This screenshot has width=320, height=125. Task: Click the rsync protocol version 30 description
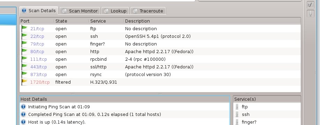coord(148,75)
